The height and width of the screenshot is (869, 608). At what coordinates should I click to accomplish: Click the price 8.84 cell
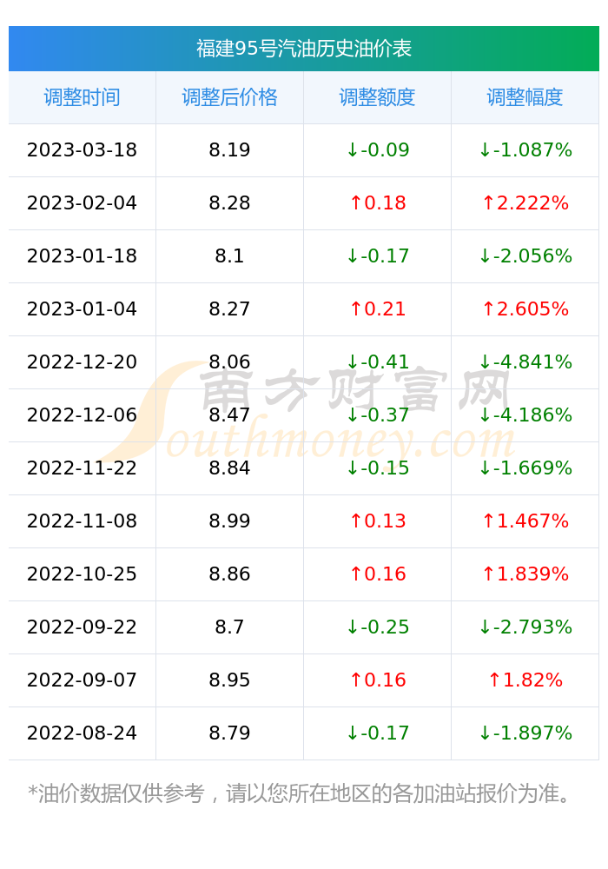pos(229,468)
